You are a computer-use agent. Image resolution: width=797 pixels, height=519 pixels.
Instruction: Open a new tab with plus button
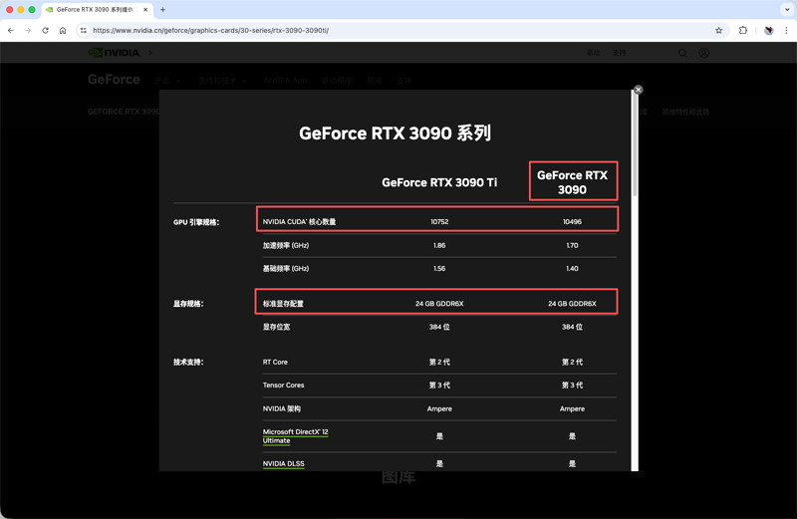pyautogui.click(x=163, y=10)
